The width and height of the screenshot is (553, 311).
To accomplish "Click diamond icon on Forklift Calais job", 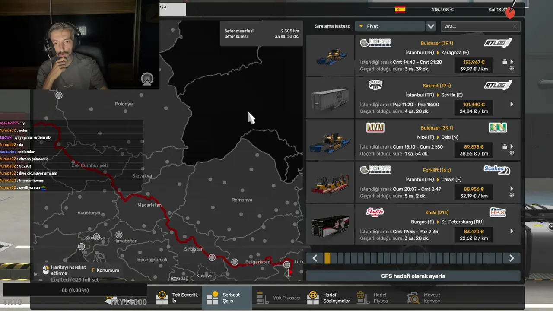I will click(512, 195).
